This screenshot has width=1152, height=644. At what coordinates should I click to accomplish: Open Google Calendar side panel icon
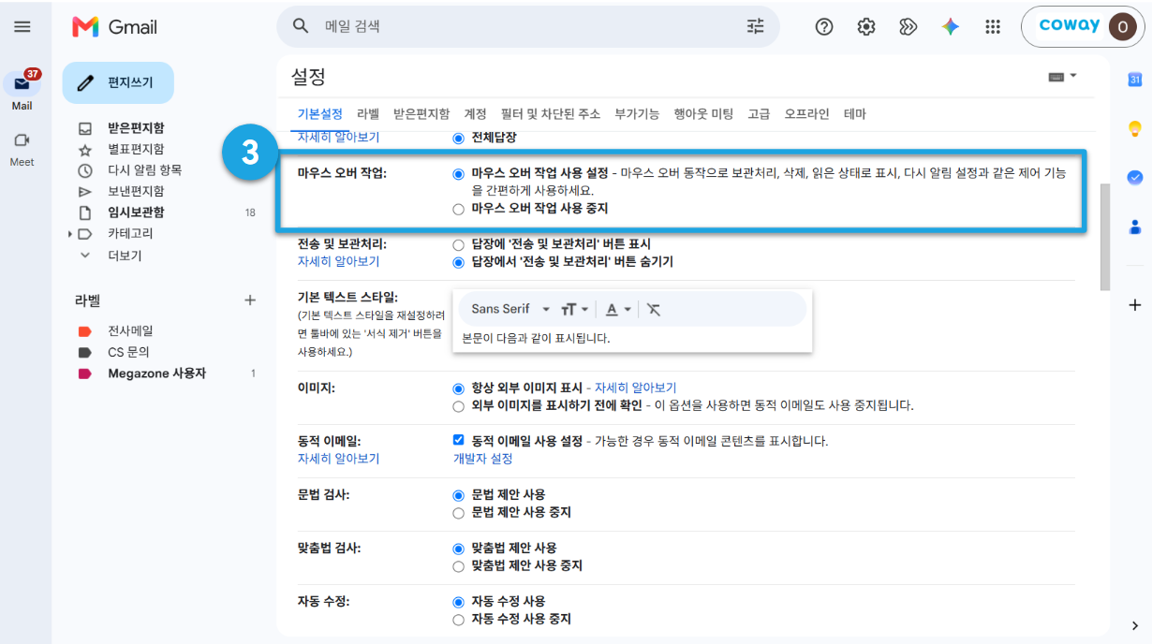1135,80
